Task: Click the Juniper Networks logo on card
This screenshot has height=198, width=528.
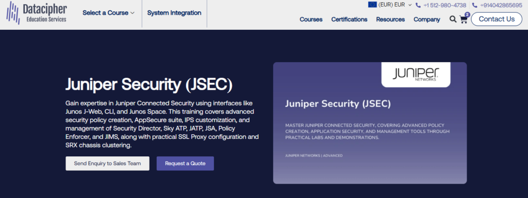Action: 416,74
